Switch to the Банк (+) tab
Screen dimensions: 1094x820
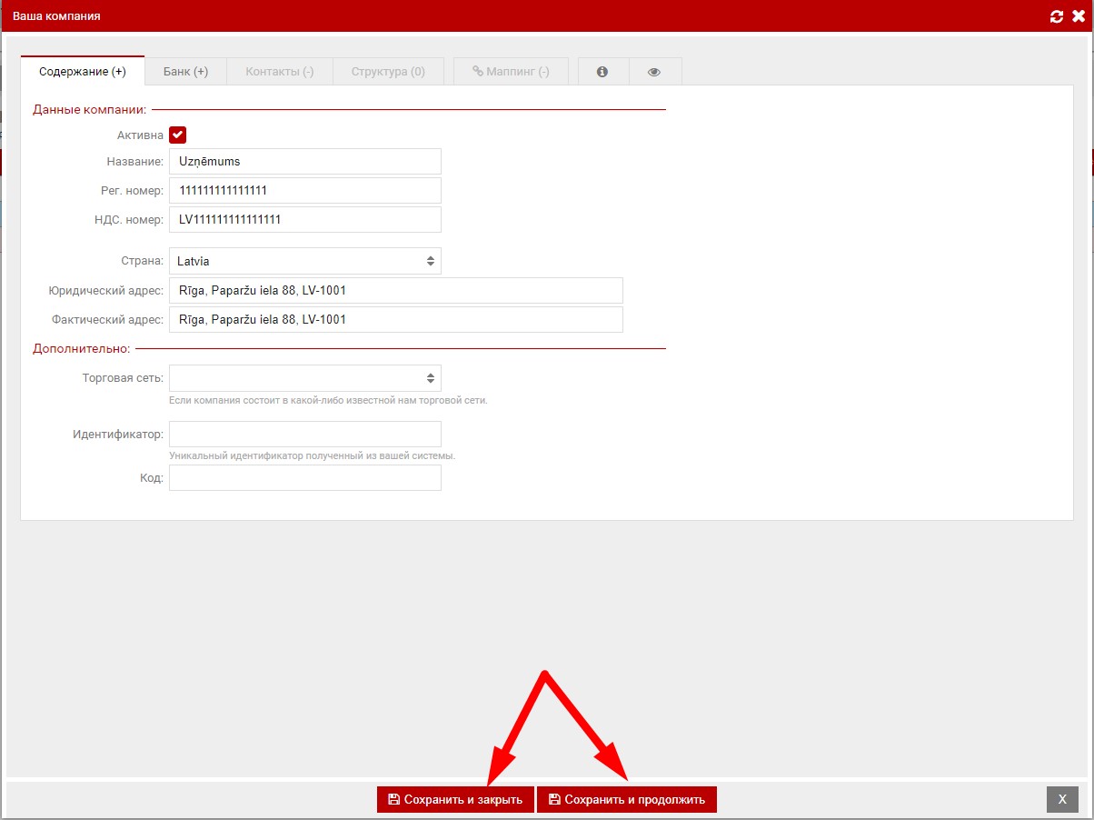(x=185, y=72)
